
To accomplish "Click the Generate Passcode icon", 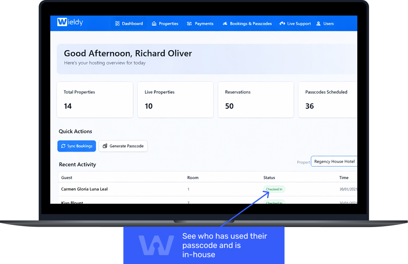I will coord(105,146).
